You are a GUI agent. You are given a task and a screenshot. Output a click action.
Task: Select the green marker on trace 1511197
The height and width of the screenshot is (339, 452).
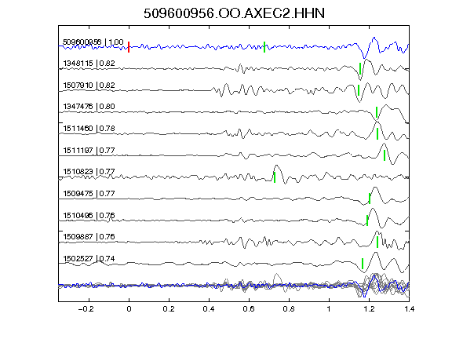click(x=385, y=155)
